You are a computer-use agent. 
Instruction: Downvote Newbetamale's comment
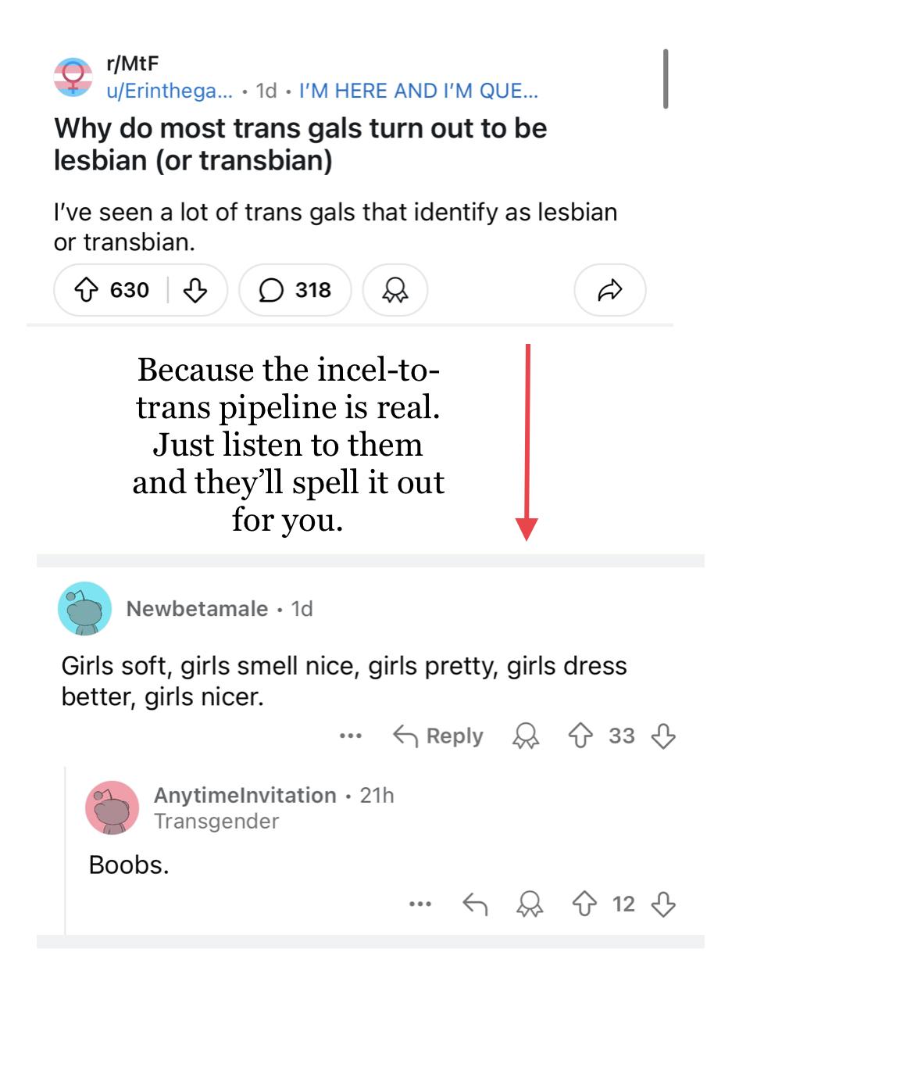(x=663, y=736)
